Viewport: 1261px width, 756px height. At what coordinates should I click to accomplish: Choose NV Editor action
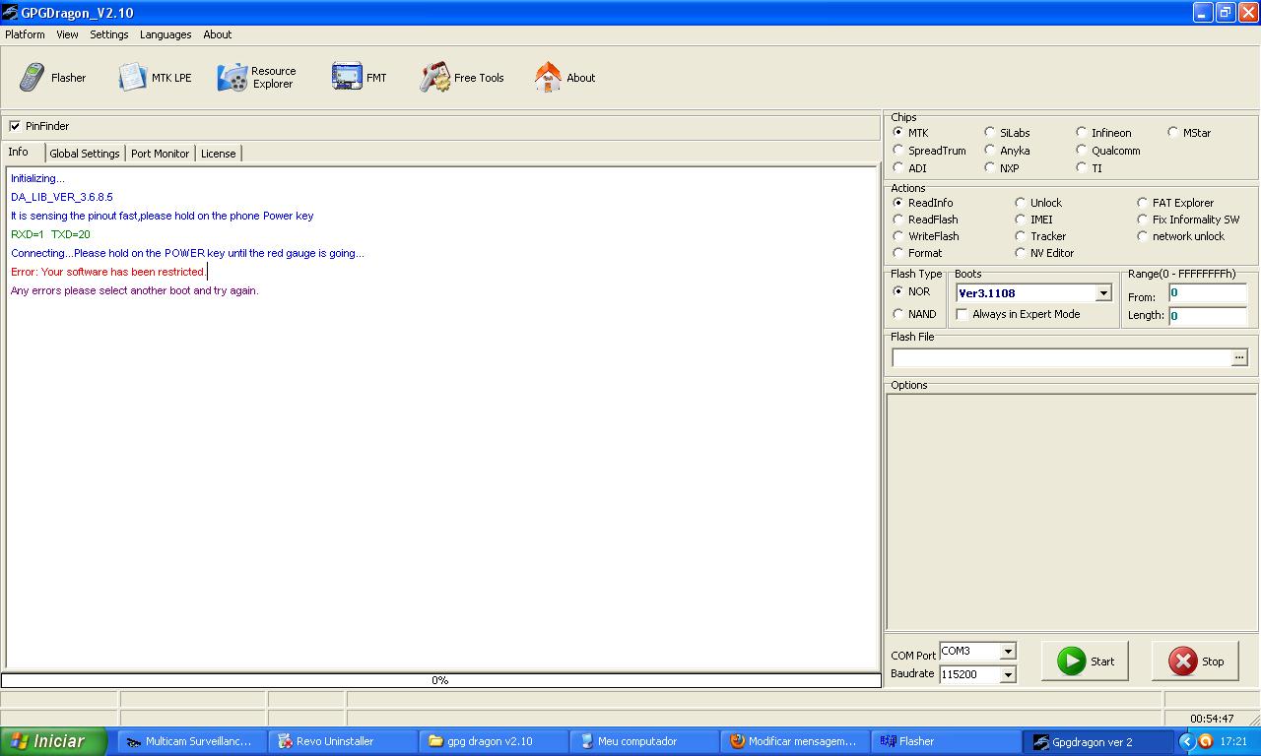click(1020, 253)
